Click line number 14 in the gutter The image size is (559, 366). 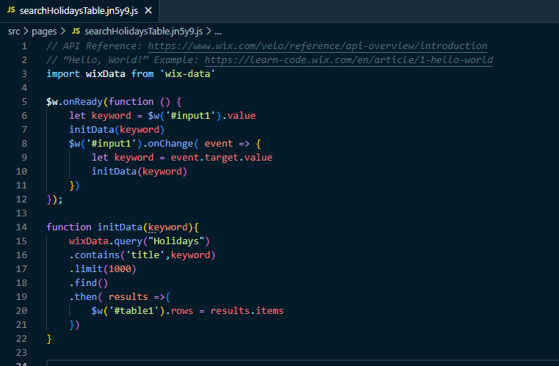click(21, 227)
